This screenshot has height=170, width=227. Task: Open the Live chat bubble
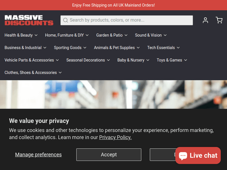click(x=198, y=156)
